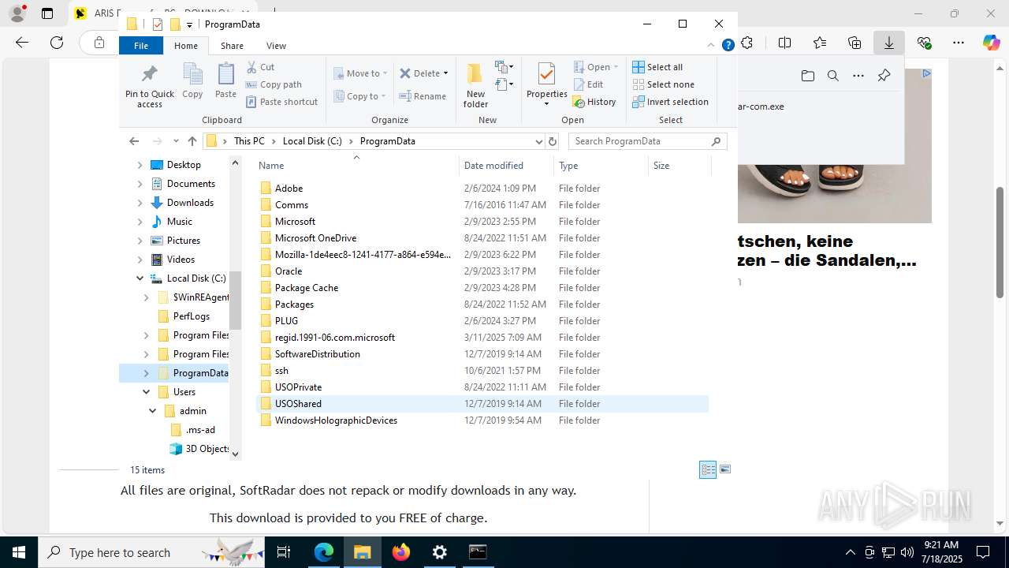This screenshot has height=568, width=1009.
Task: Click Paste shortcut command
Action: [x=281, y=102]
